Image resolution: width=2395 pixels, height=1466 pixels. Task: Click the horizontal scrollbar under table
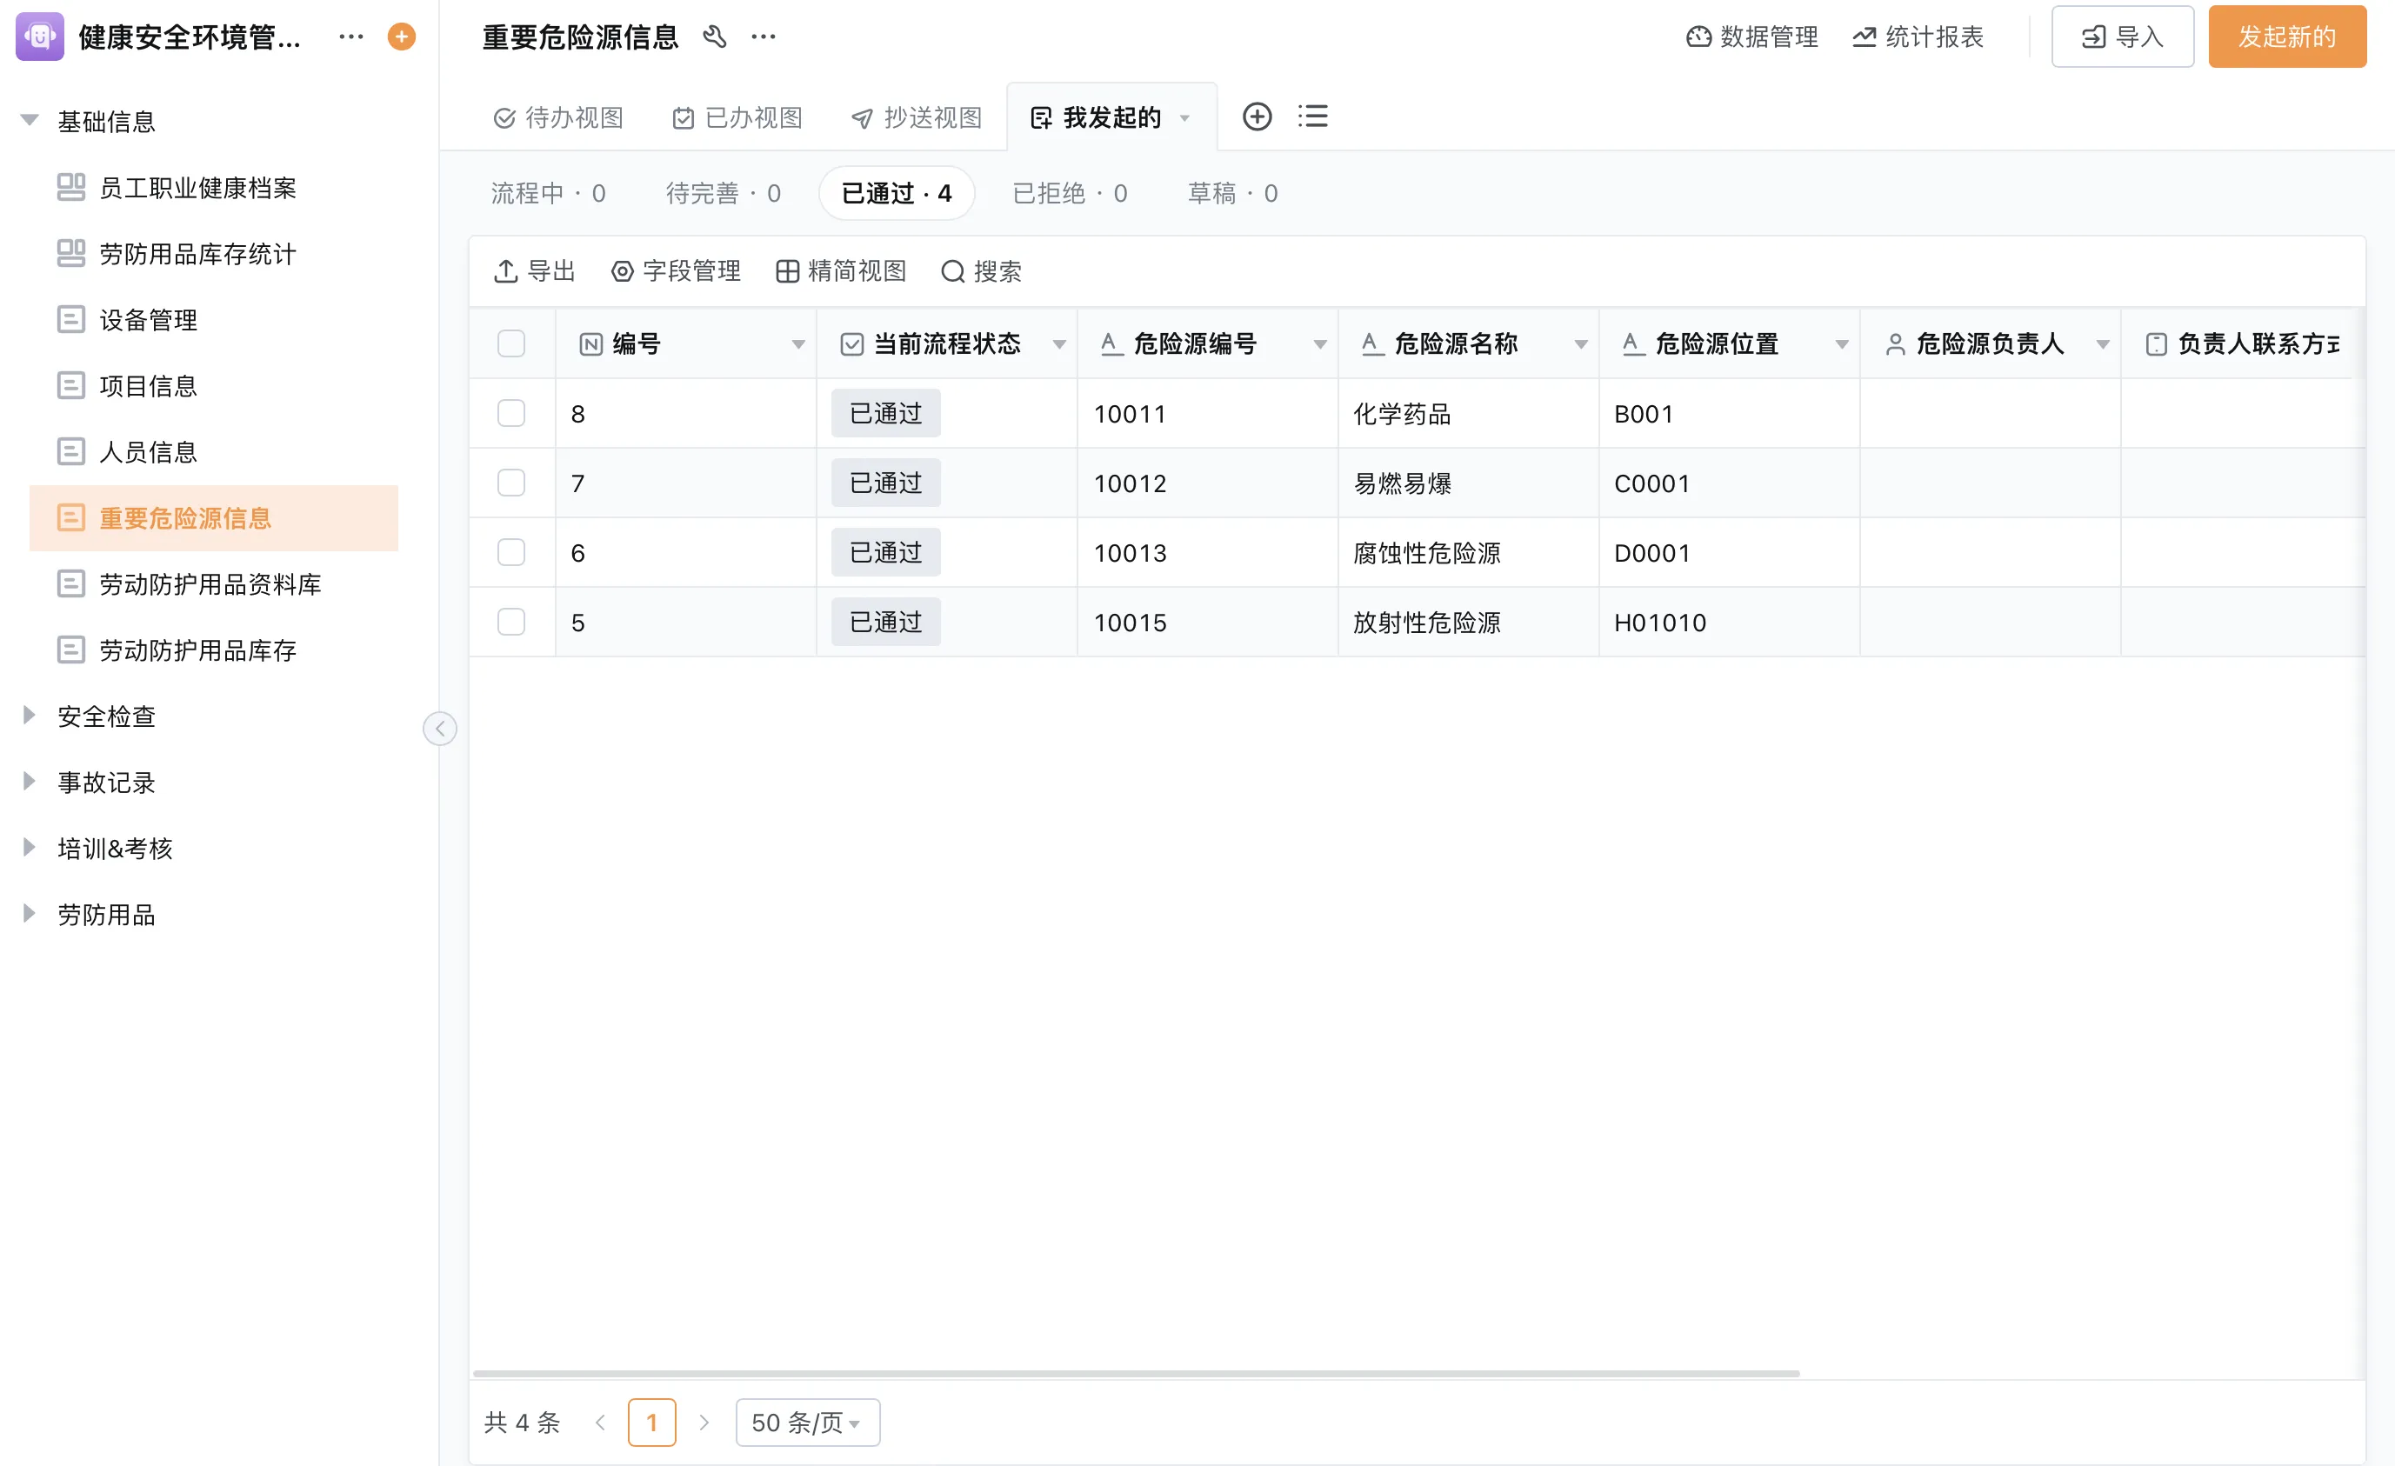(x=1135, y=1374)
